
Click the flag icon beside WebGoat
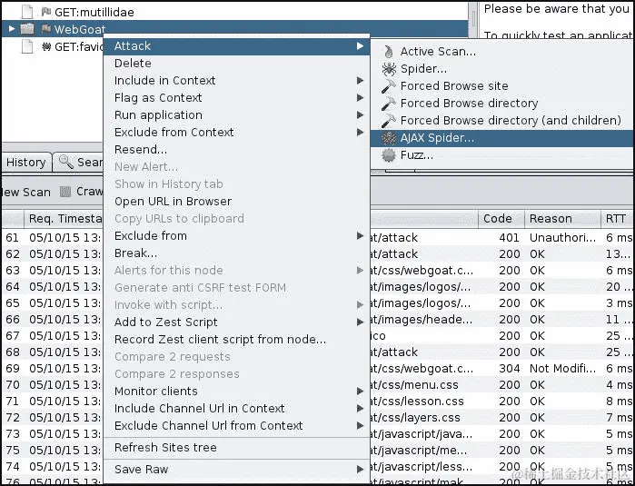coord(46,29)
